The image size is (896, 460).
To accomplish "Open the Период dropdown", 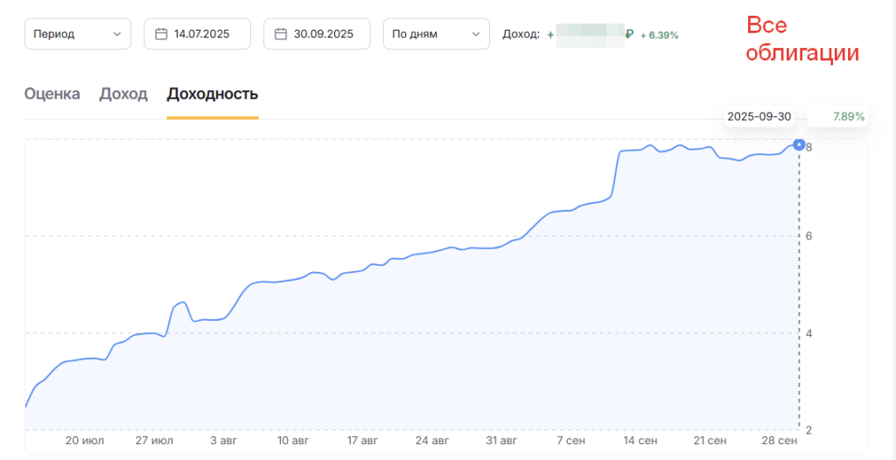I will 77,34.
